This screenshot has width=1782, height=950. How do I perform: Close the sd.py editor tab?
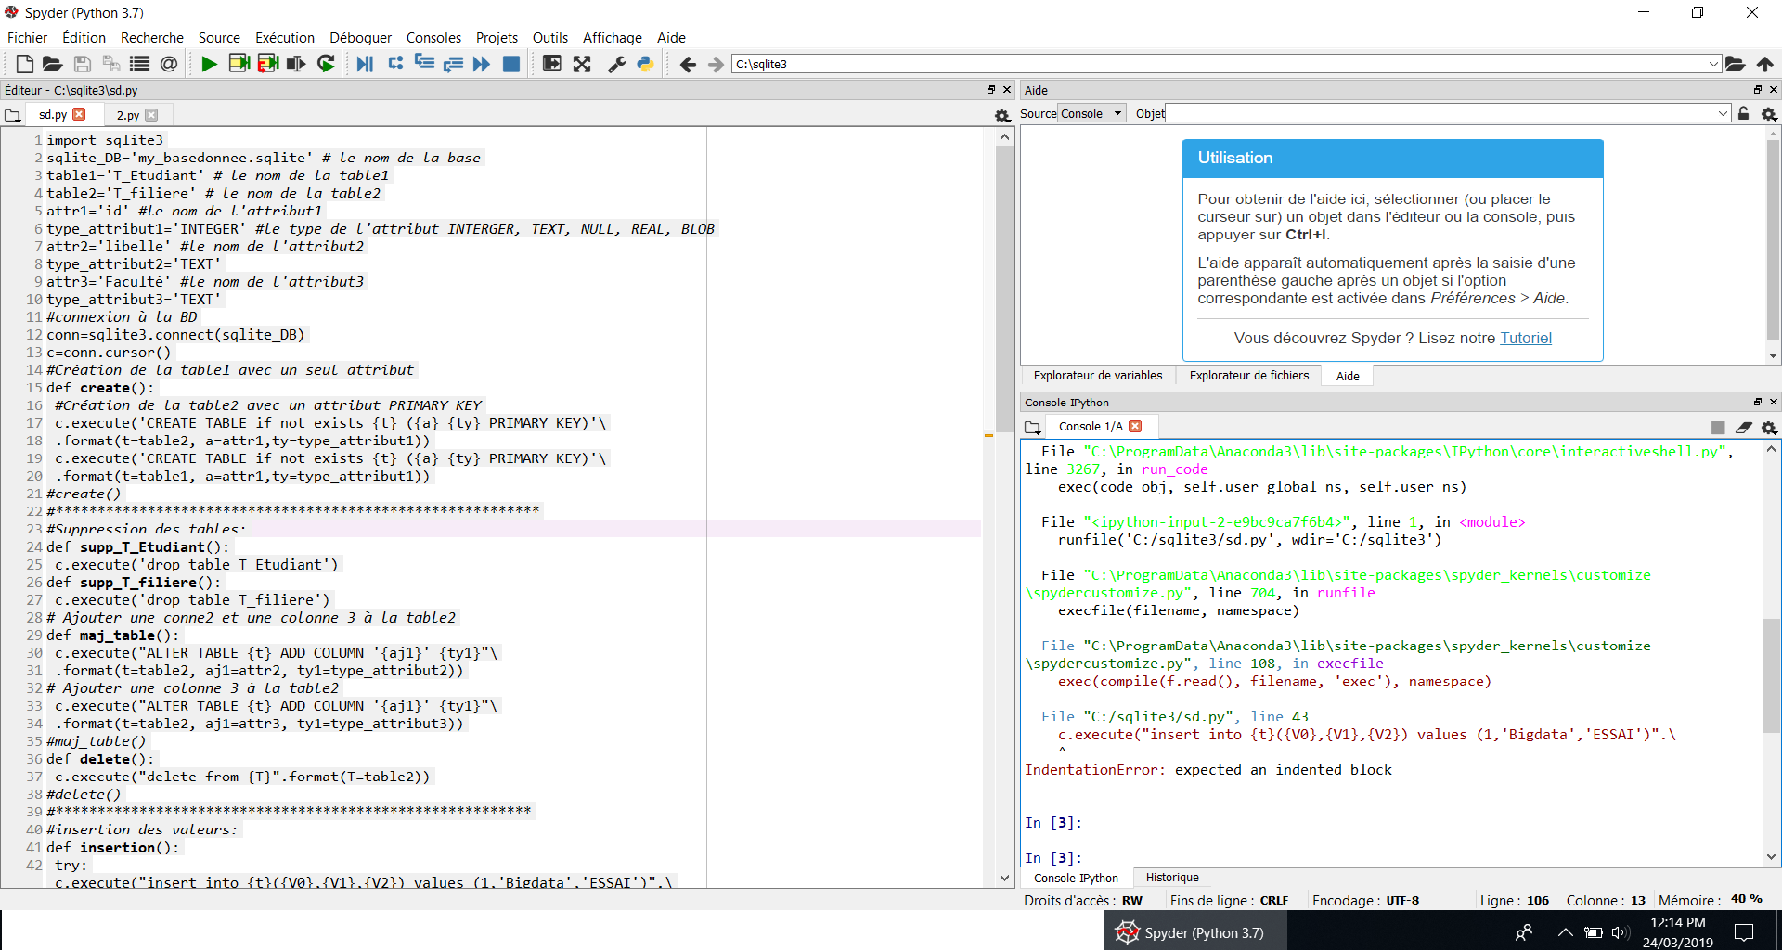click(79, 114)
